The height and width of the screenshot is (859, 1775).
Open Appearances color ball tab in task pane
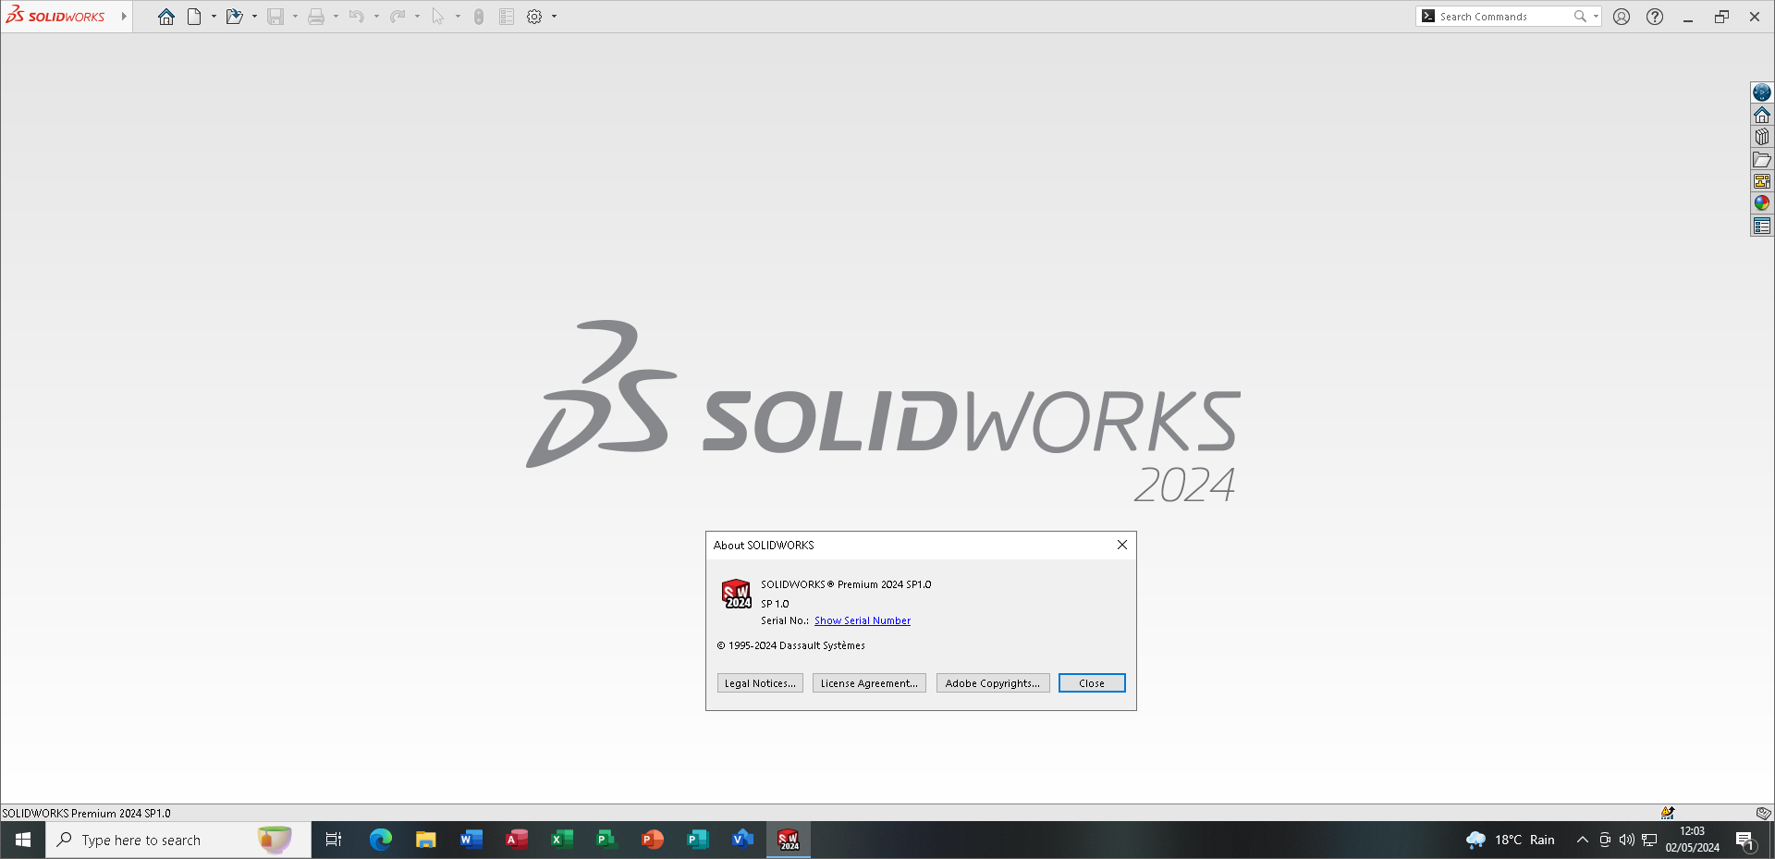[1762, 203]
